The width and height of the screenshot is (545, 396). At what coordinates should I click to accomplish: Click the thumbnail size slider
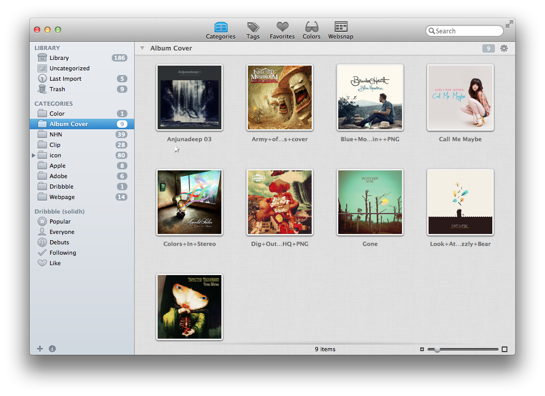[463, 350]
